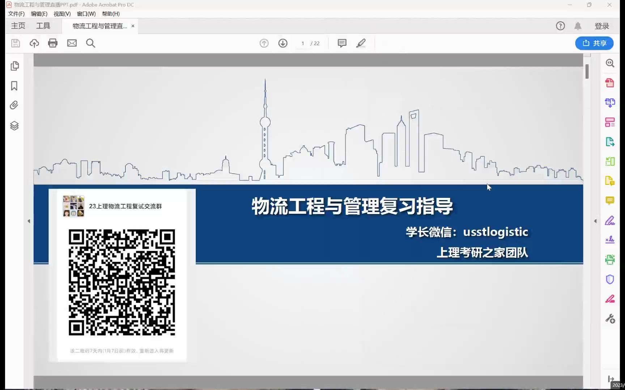Screen dimensions: 625x390
Task: Open Export PDF tool in right pane
Action: 610,142
